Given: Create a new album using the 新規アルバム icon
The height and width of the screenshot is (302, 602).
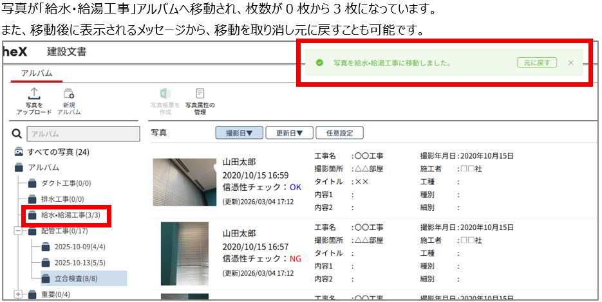Looking at the screenshot, I should [68, 95].
